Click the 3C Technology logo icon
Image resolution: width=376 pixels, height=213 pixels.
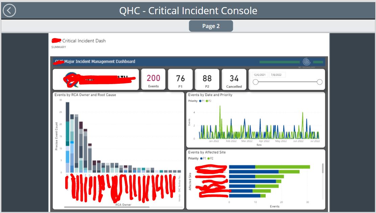(x=307, y=62)
